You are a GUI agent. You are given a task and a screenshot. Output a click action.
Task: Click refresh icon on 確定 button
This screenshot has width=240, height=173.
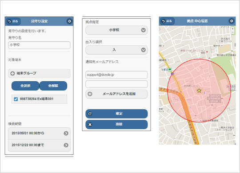pyautogui.click(x=90, y=114)
